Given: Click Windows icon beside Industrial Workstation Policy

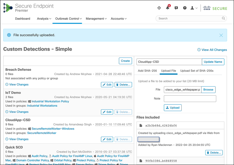Looking at the screenshot, I should [x=29, y=102].
